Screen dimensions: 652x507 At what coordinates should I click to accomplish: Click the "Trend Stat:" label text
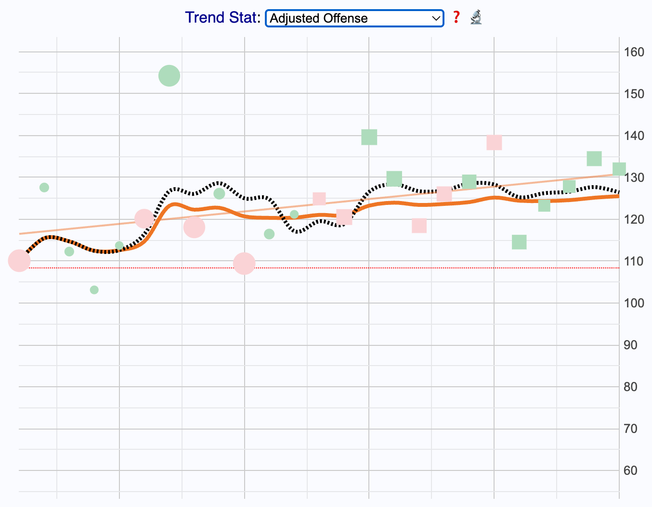[x=222, y=18]
